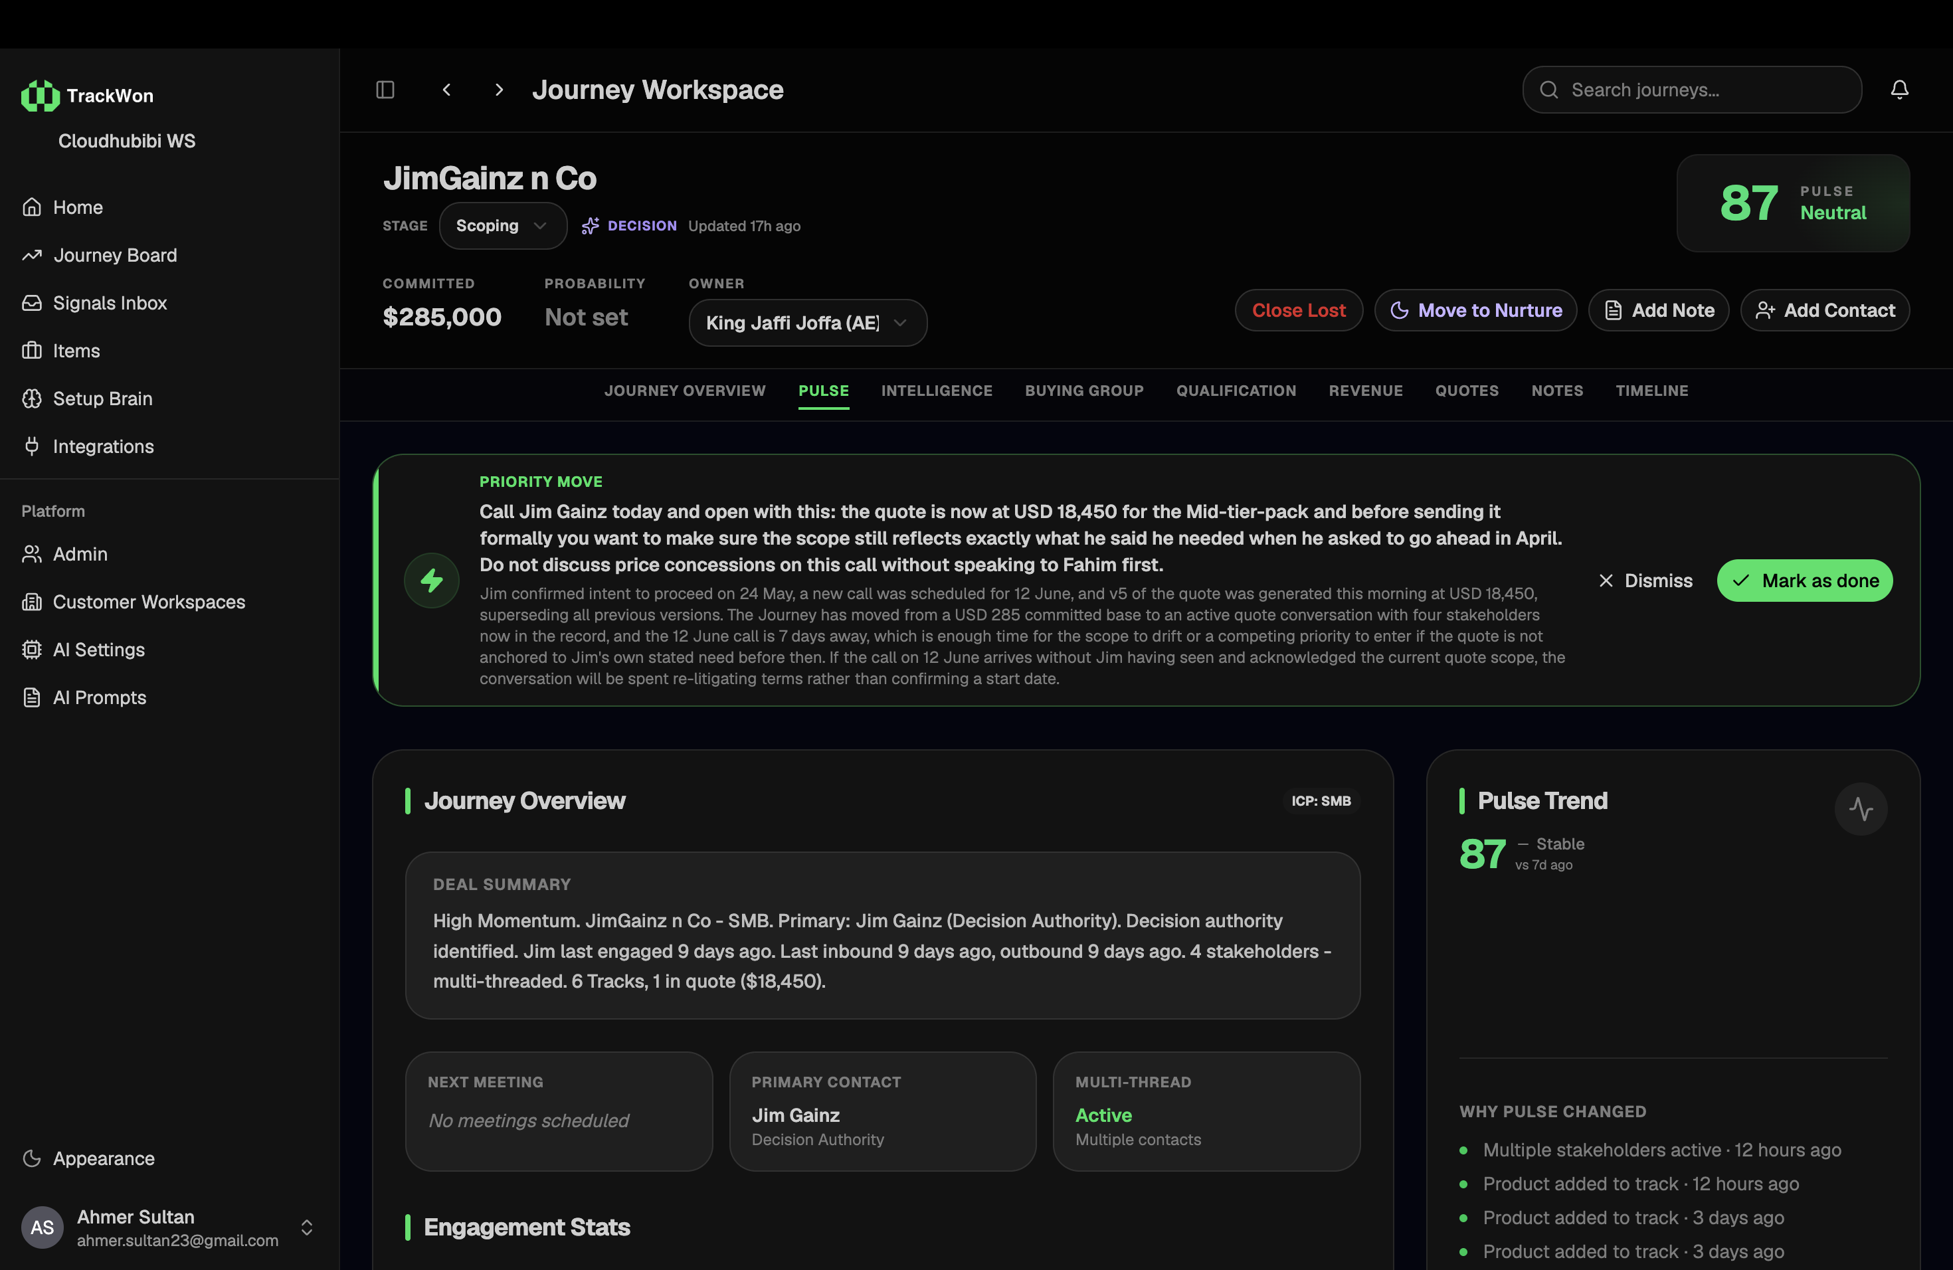
Task: Click the Multi-Thread Active card
Action: [x=1206, y=1111]
